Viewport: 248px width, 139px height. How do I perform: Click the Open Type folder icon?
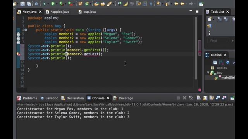point(96,4)
